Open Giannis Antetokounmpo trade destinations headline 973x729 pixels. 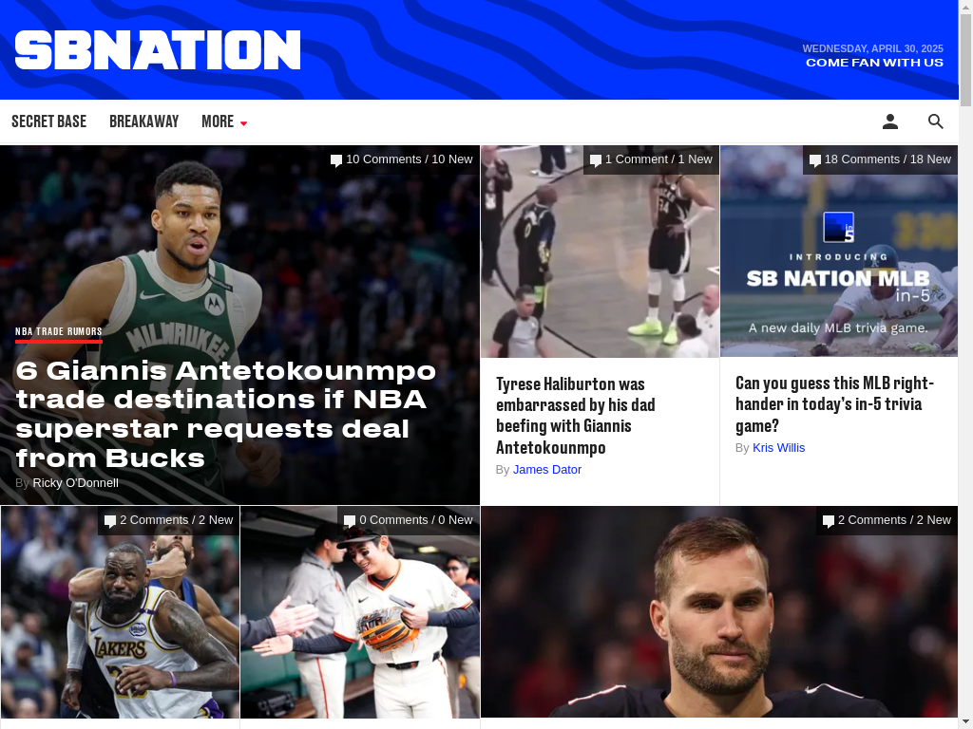(x=226, y=415)
